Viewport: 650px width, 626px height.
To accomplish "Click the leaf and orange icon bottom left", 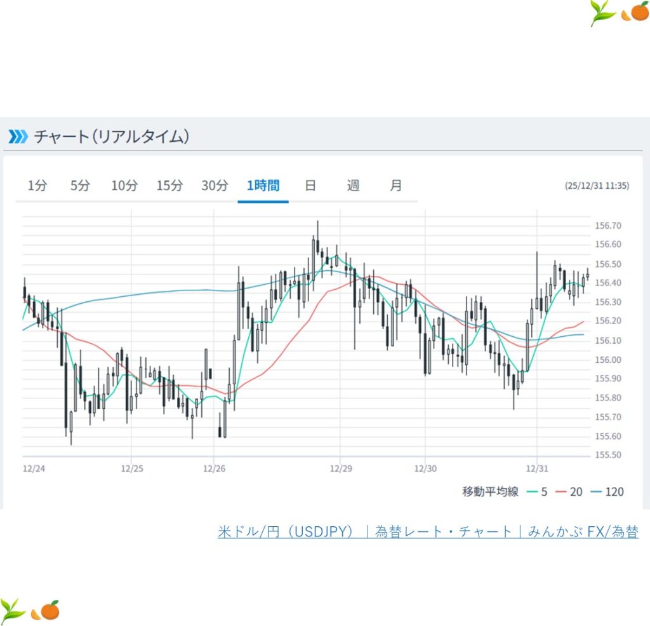I will [30, 610].
